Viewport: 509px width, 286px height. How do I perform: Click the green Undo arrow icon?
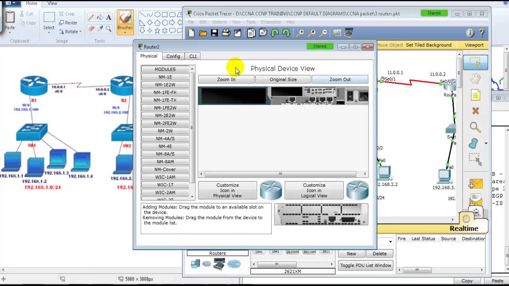[x=274, y=33]
